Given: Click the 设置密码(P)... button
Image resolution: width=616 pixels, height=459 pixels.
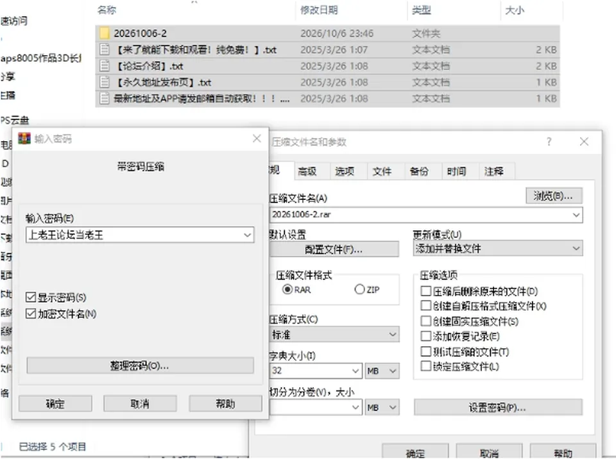Looking at the screenshot, I should pos(498,408).
